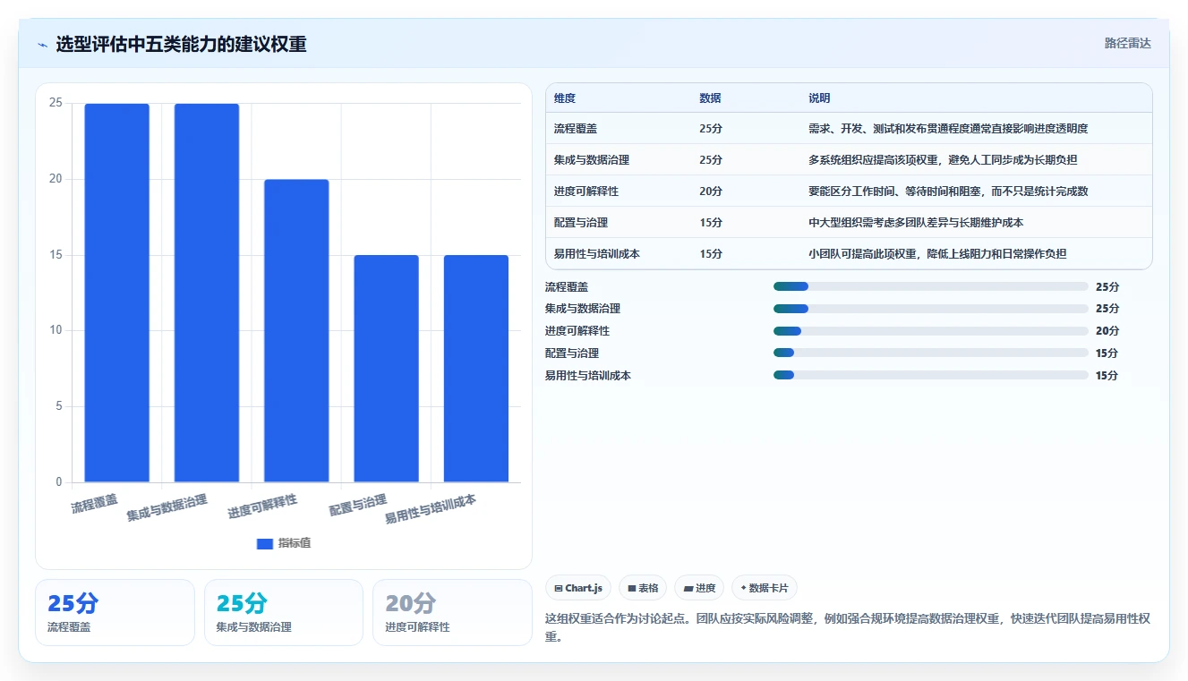Click the 说明 column header
This screenshot has width=1188, height=681.
click(x=819, y=98)
